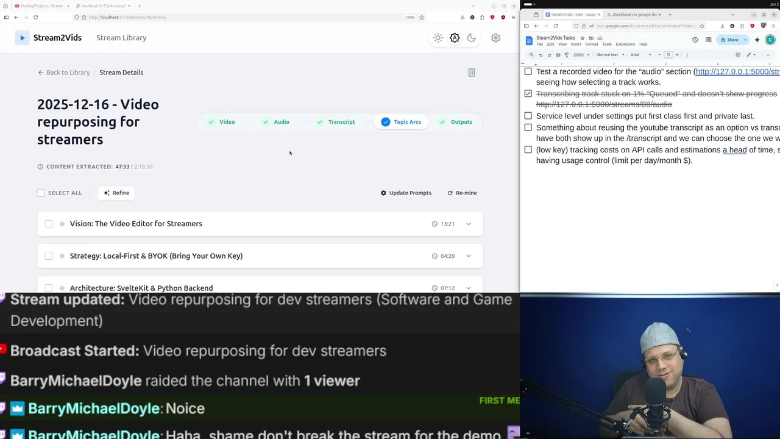Open the Google account avatar
780x439 pixels.
[x=770, y=40]
